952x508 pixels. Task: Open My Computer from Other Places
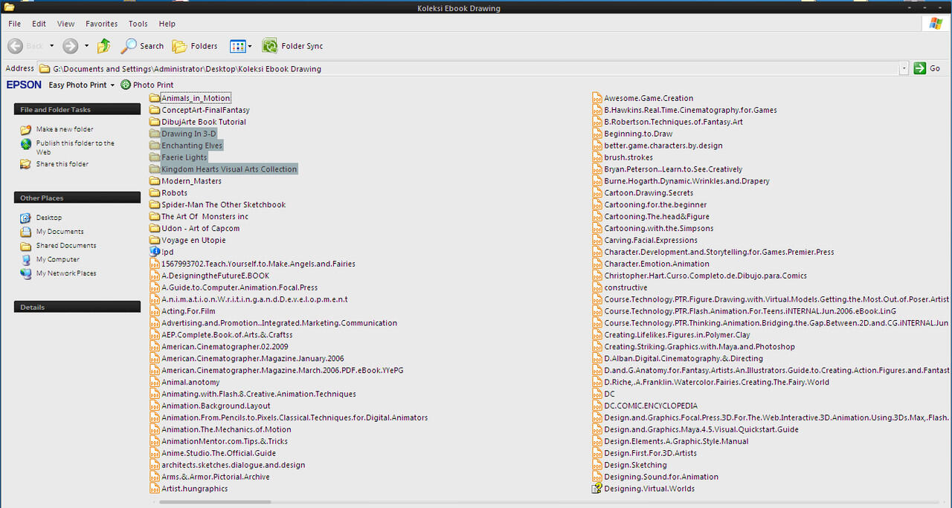[57, 260]
